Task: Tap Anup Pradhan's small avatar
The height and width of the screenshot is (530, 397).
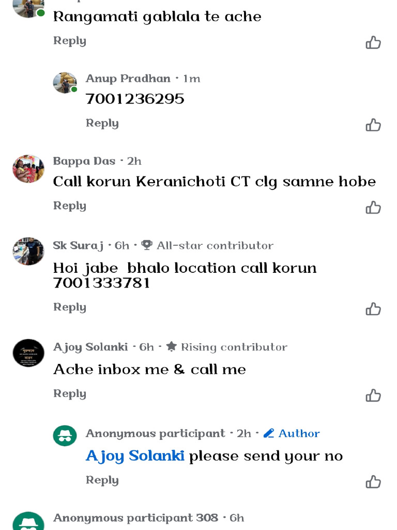Action: [x=65, y=82]
